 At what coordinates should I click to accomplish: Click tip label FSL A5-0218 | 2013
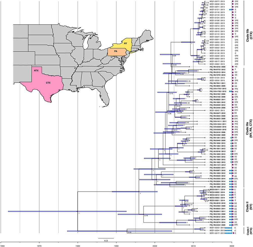[x=217, y=151]
